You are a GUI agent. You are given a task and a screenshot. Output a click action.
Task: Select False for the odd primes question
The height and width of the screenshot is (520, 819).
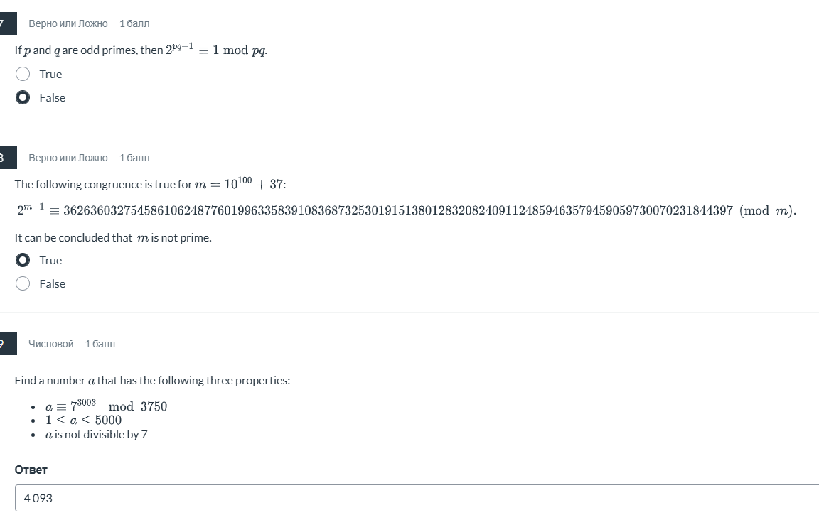23,97
